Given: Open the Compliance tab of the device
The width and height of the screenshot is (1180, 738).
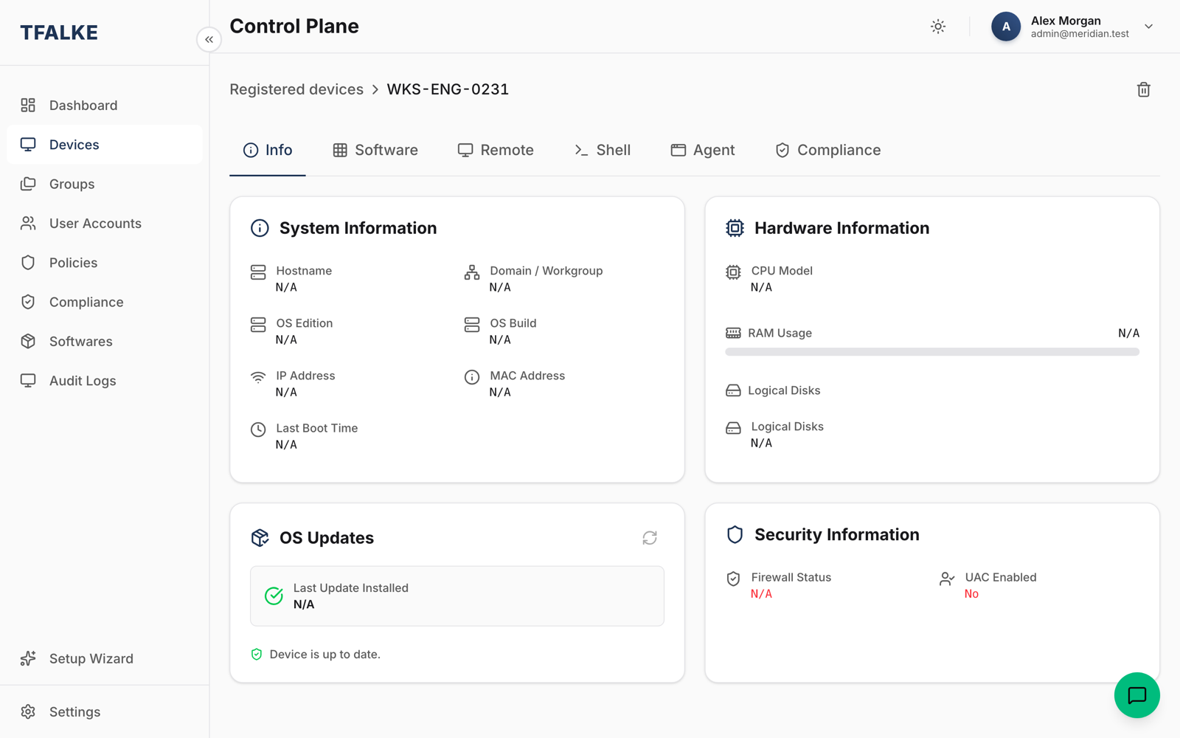Looking at the screenshot, I should tap(828, 150).
